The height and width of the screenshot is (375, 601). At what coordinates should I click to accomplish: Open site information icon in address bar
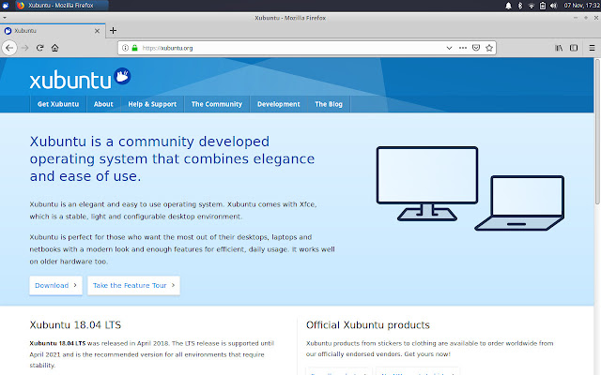(125, 48)
